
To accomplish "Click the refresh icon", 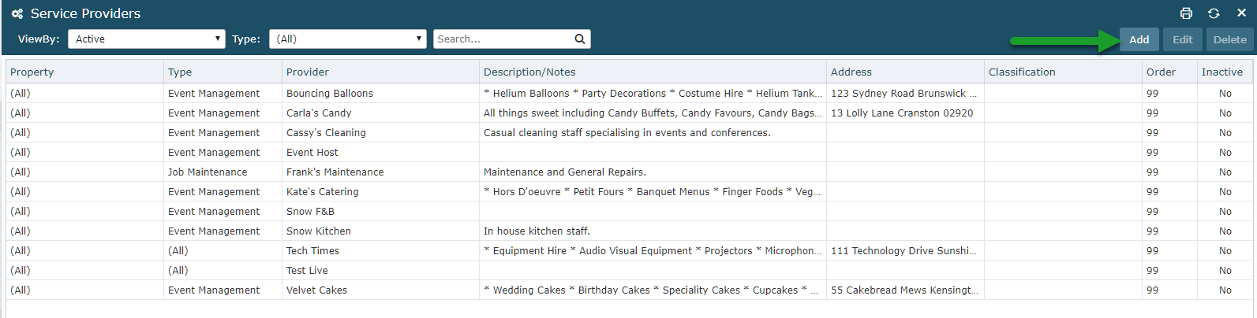I will pos(1214,13).
